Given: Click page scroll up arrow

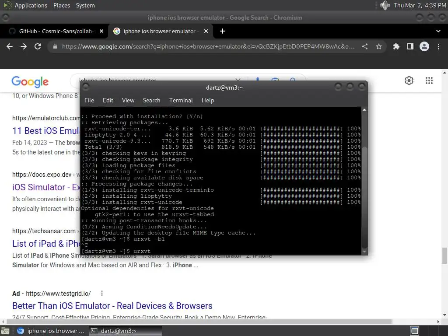Looking at the screenshot, I should 444,73.
